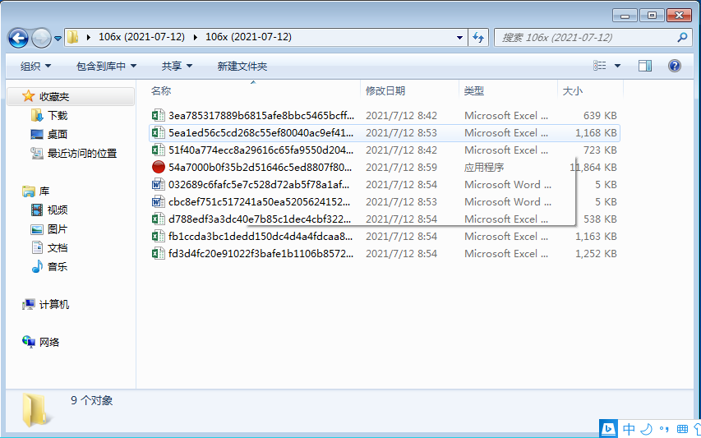Click the Excel icon of d788edf3a3dc file
Viewport: 701px width, 438px height.
(159, 219)
